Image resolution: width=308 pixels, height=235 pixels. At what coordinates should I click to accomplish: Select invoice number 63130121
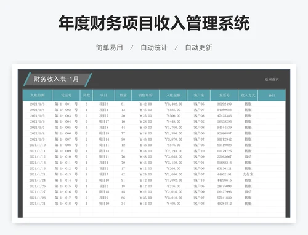[x=224, y=169]
